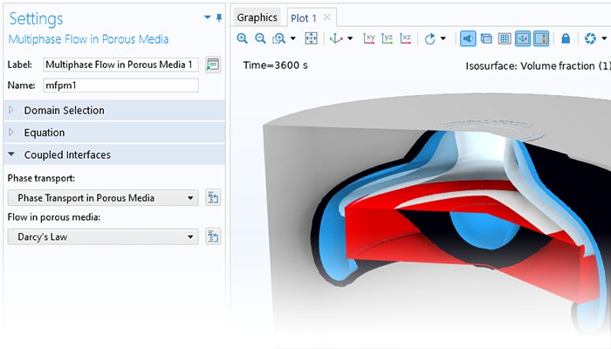Pin the Settings window
The image size is (611, 349).
[219, 17]
